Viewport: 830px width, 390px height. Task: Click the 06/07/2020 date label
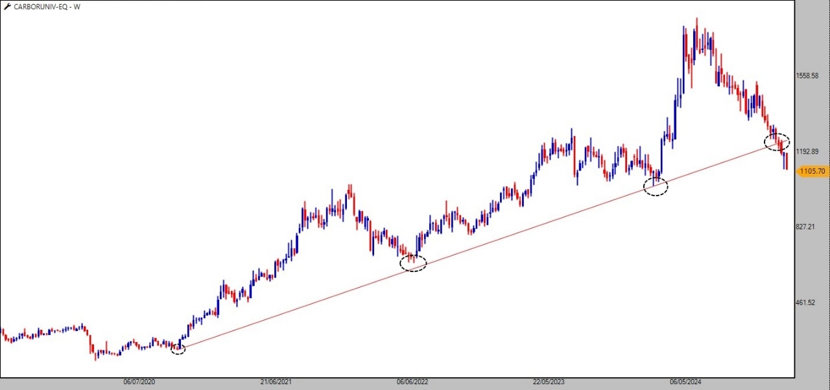coord(139,382)
